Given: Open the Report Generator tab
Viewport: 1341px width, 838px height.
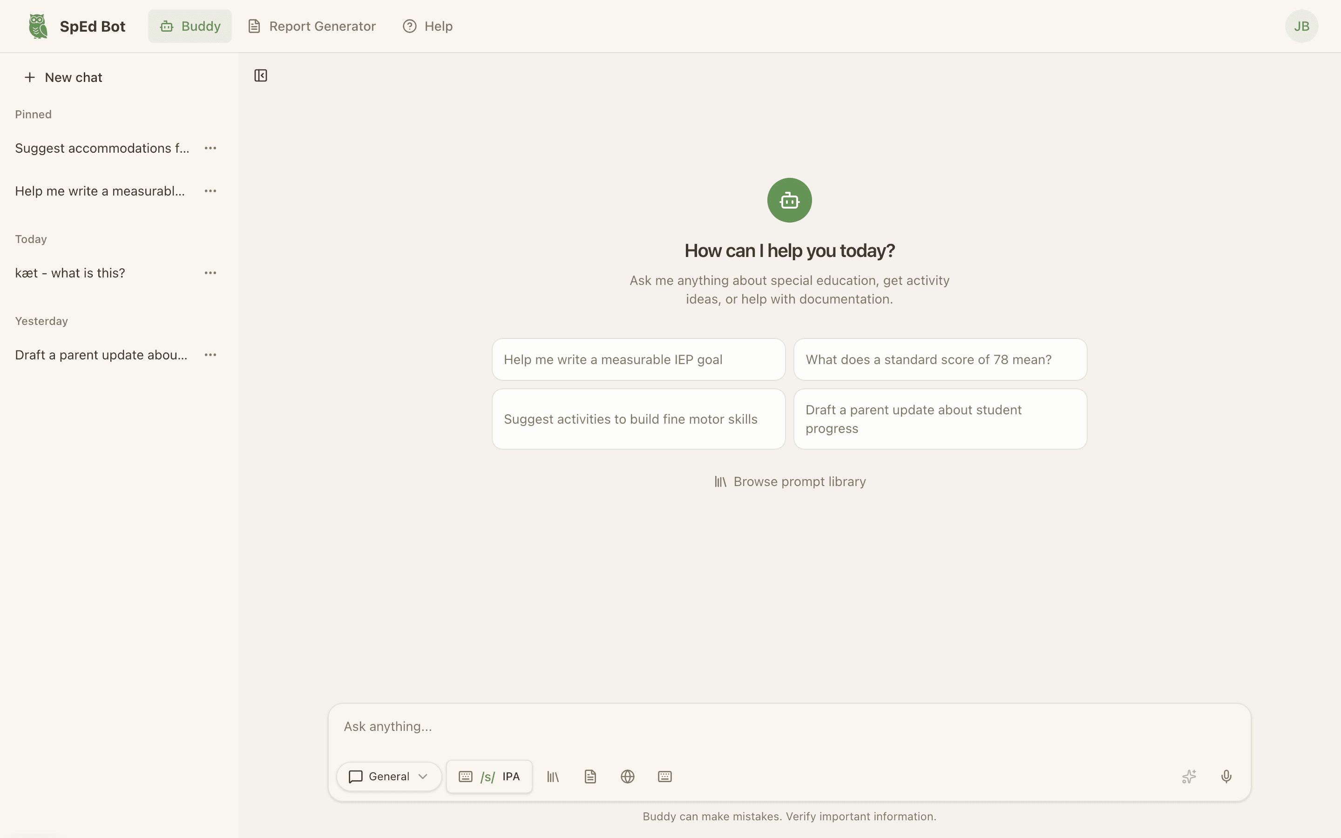Looking at the screenshot, I should (x=311, y=26).
